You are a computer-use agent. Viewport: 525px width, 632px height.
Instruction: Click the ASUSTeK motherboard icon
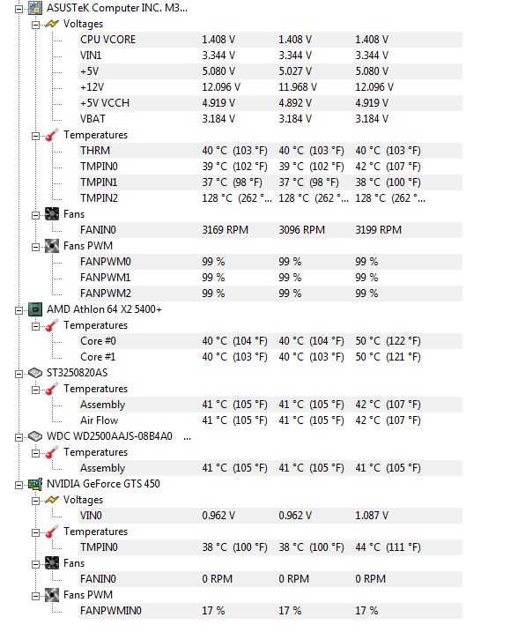[35, 8]
